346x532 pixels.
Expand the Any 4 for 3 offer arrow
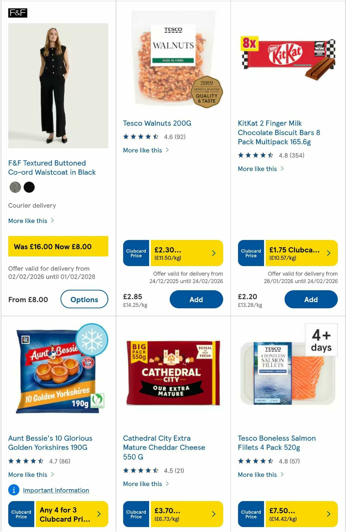pyautogui.click(x=99, y=514)
